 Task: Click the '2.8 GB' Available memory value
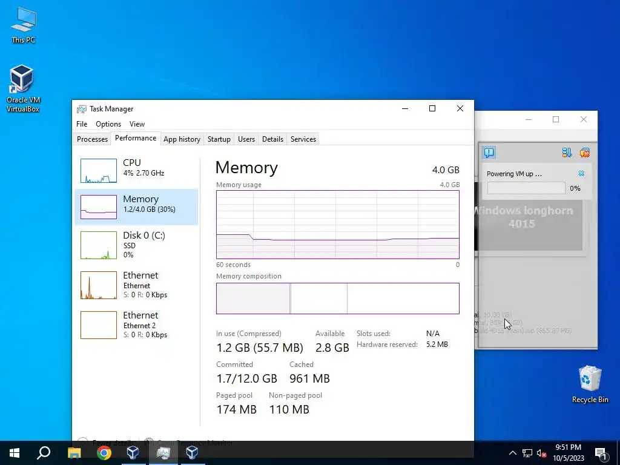tap(332, 348)
